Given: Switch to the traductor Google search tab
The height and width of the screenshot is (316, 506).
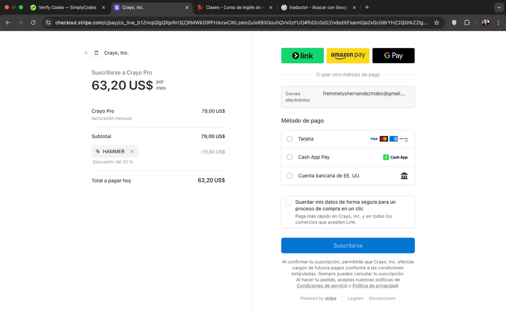Looking at the screenshot, I should (x=318, y=7).
